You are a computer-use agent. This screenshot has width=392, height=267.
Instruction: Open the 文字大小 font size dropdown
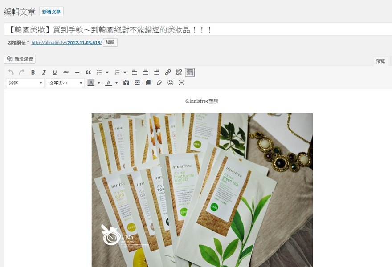tap(65, 83)
